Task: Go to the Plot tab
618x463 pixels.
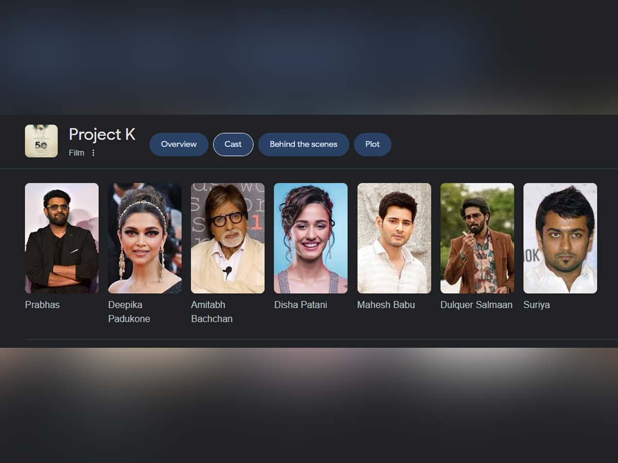Action: (372, 145)
